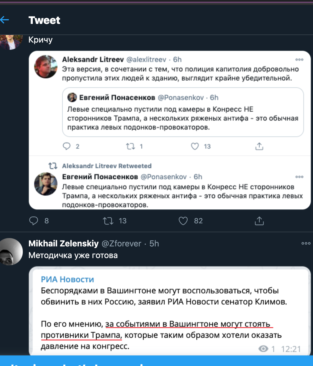
Task: Share Aleksandr Litreev's embedded tweet
Action: tap(259, 146)
